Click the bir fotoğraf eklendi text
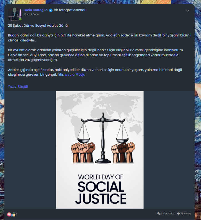Viewport: 201px width, 220px height. (69, 10)
